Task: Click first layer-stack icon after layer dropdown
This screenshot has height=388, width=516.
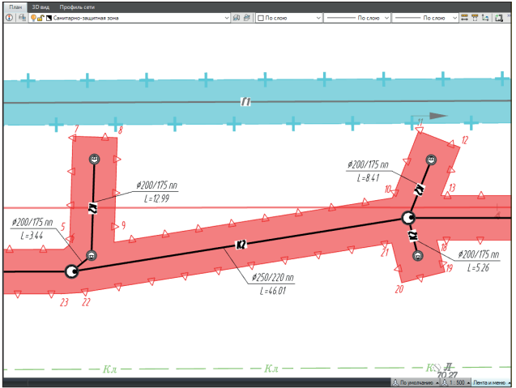Action: coord(236,17)
